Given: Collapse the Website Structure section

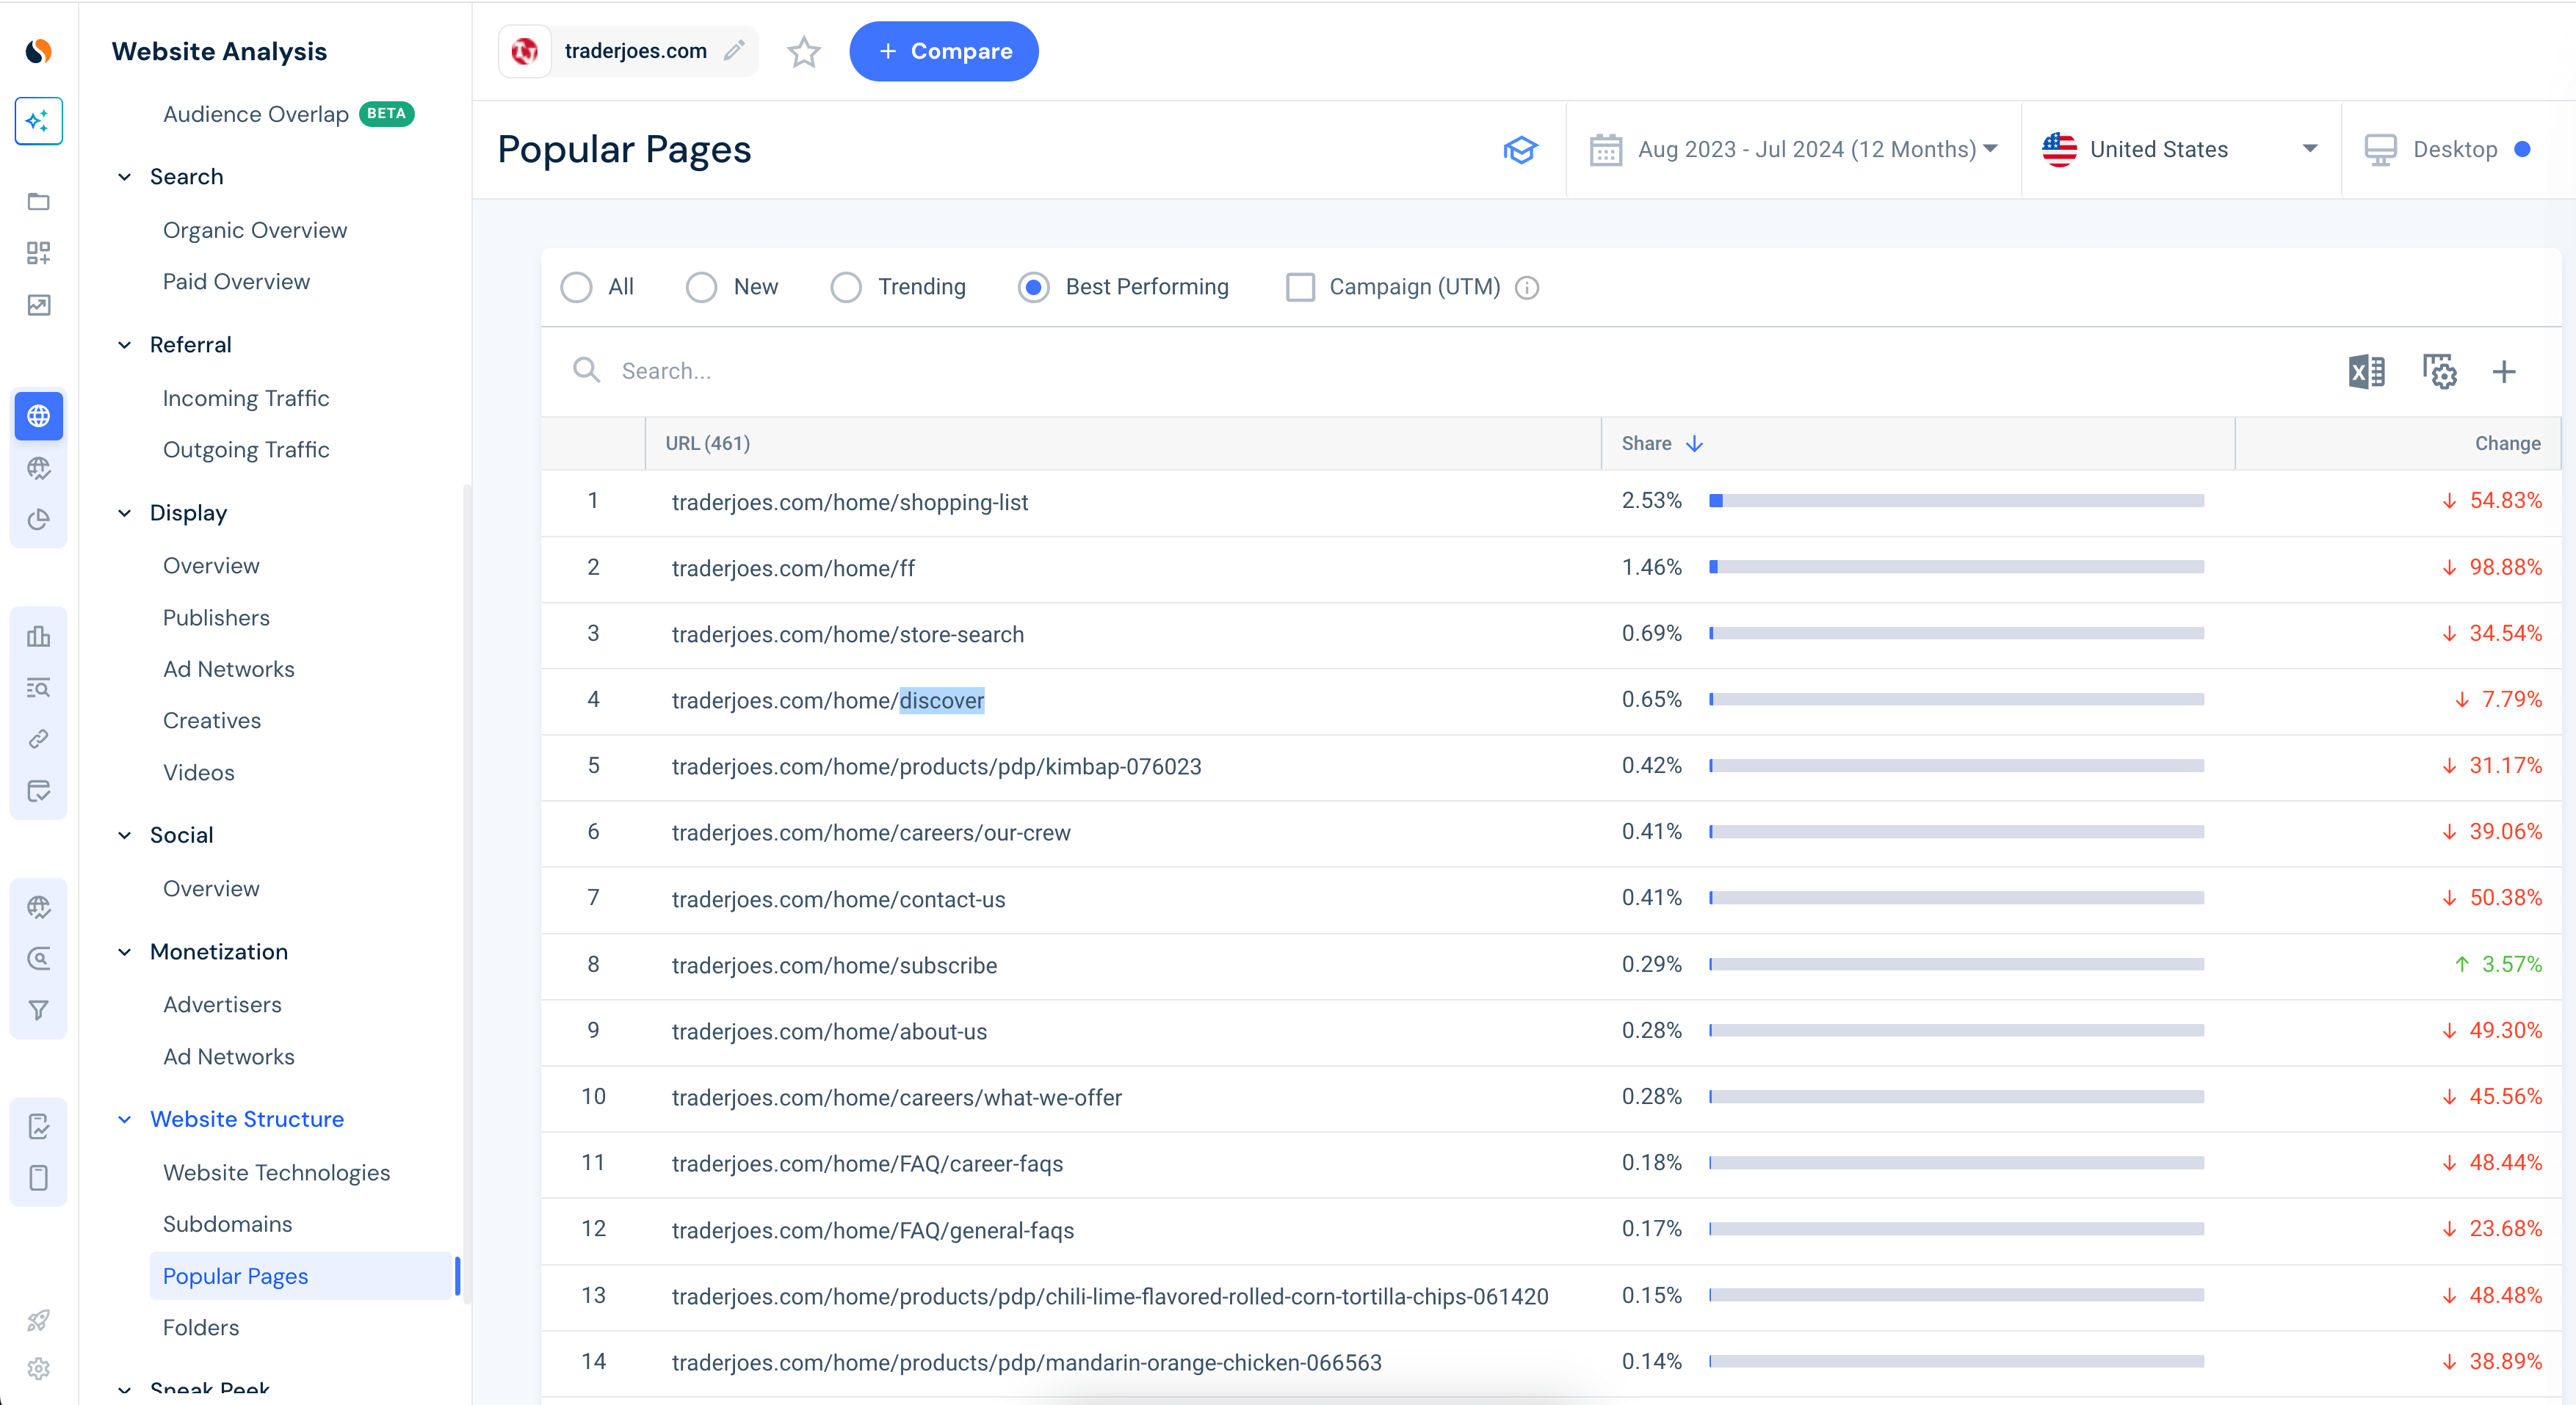Looking at the screenshot, I should (x=124, y=1119).
